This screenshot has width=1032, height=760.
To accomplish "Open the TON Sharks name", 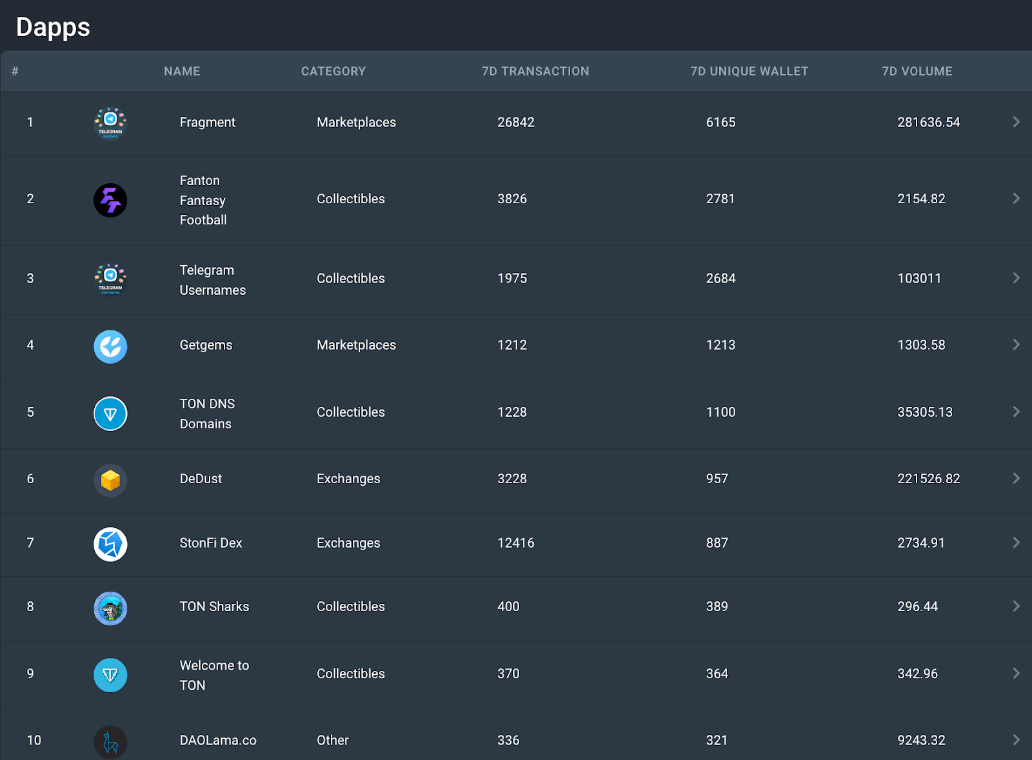I will tap(214, 606).
